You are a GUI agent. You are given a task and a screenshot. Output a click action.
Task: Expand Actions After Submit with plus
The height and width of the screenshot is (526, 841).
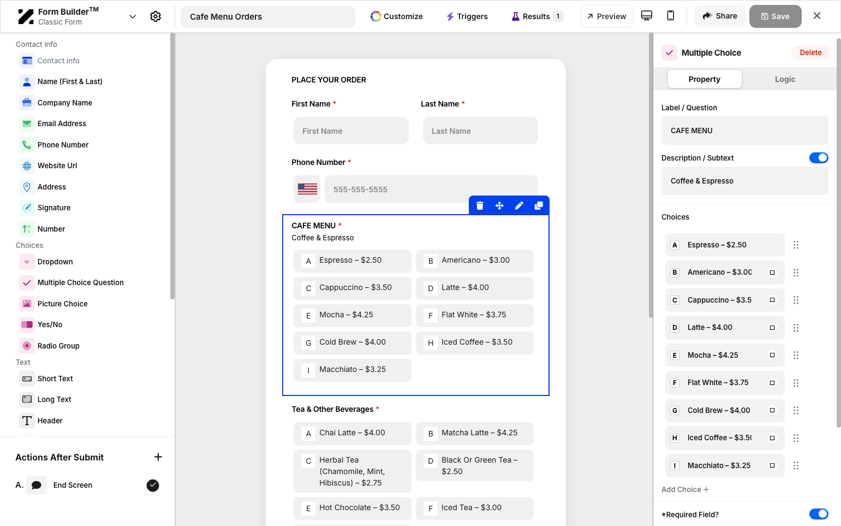click(x=158, y=457)
